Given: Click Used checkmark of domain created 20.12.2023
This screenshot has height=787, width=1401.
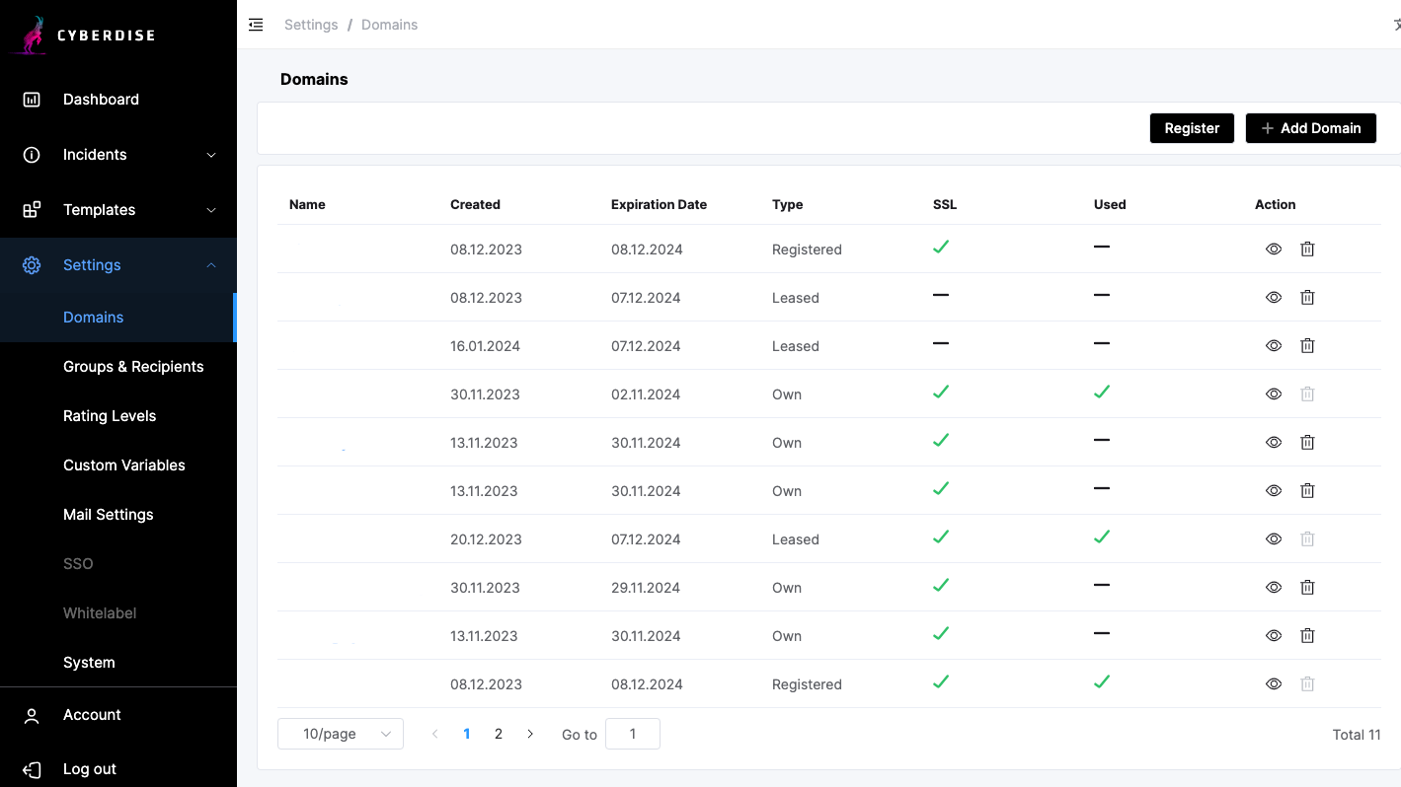Looking at the screenshot, I should click(1102, 537).
